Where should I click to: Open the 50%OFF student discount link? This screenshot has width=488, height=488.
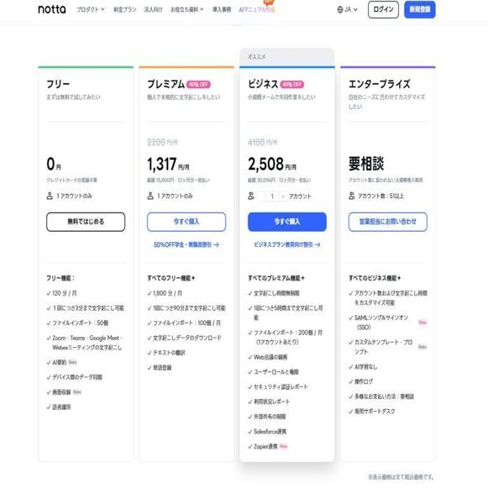pos(186,244)
